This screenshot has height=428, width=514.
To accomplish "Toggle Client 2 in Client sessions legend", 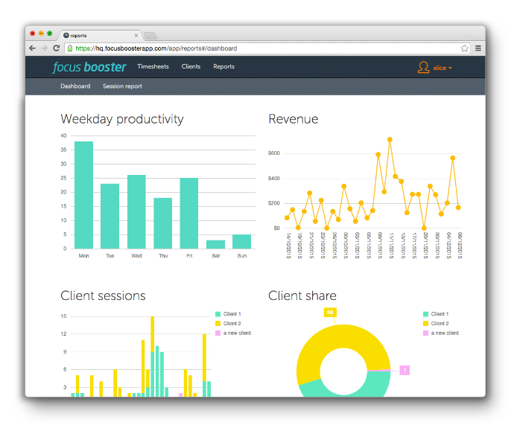I will 228,324.
